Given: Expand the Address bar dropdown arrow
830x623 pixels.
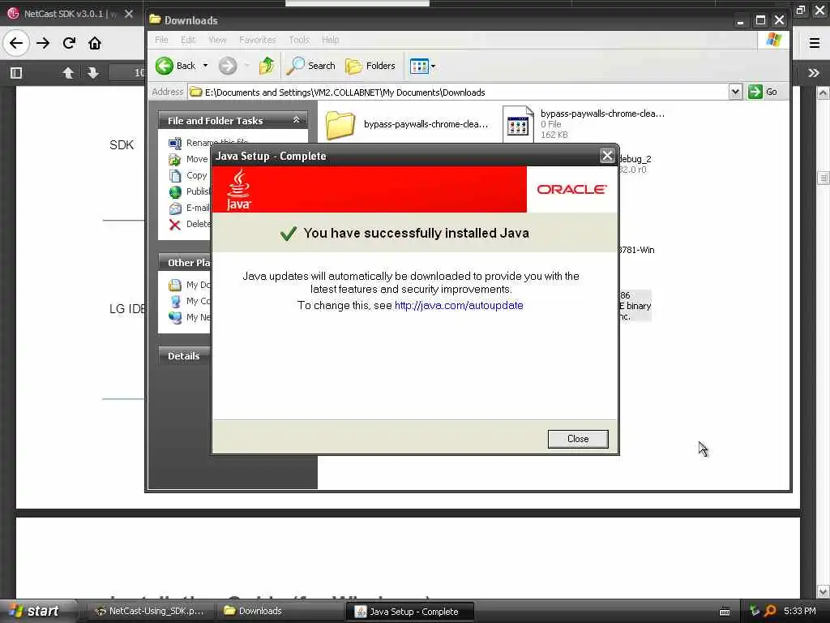Looking at the screenshot, I should [x=734, y=92].
